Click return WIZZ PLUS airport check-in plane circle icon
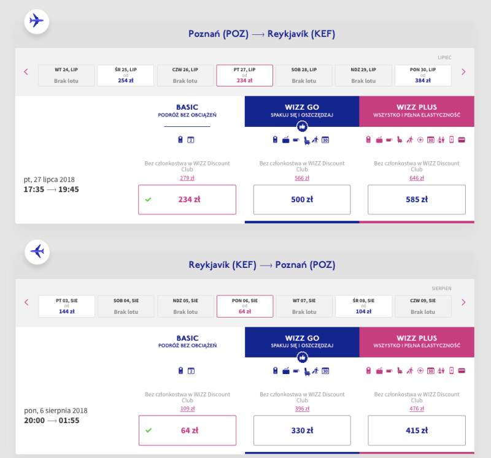The height and width of the screenshot is (458, 491). (420, 371)
